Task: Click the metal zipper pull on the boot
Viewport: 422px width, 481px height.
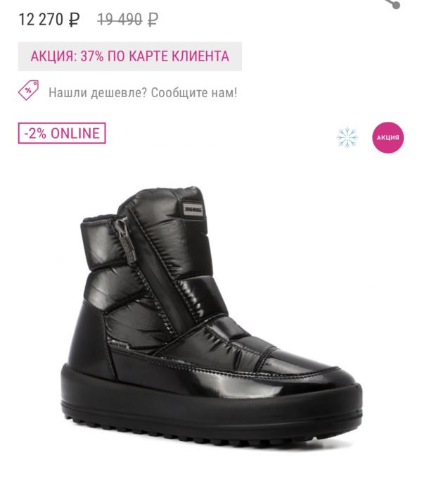Action: point(127,240)
